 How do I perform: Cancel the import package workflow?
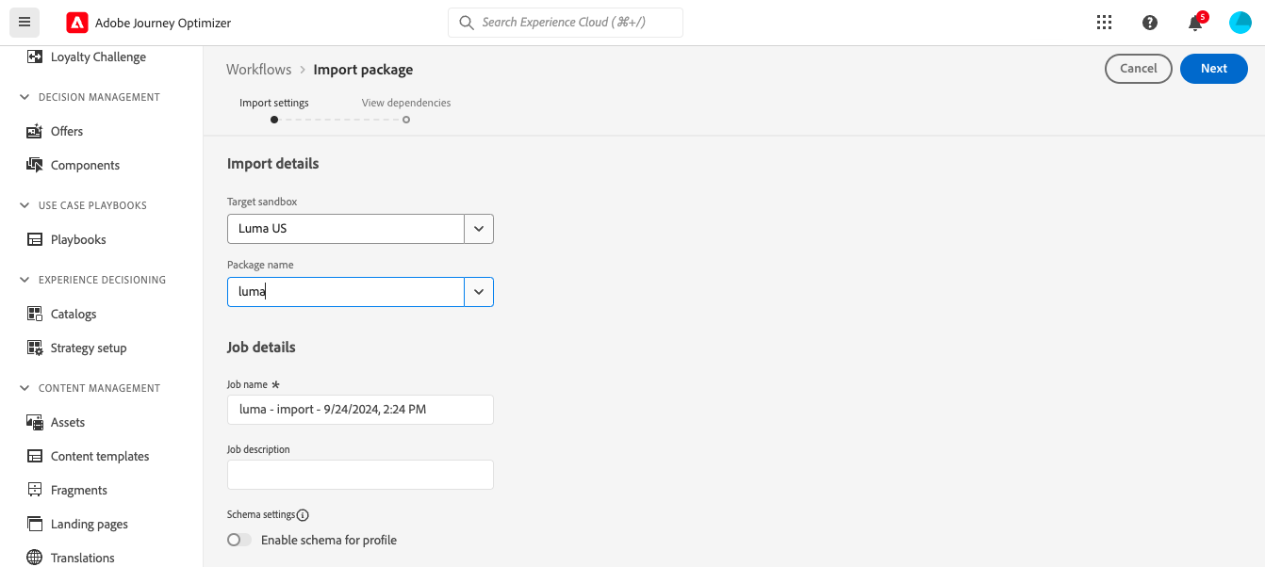click(1138, 68)
